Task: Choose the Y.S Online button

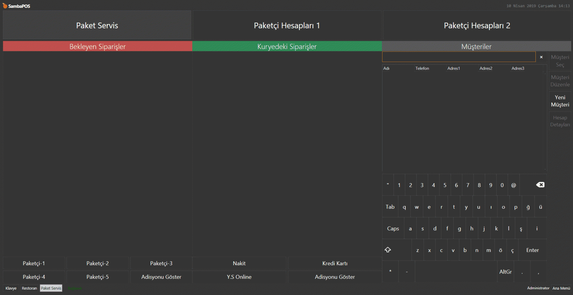Action: tap(239, 277)
